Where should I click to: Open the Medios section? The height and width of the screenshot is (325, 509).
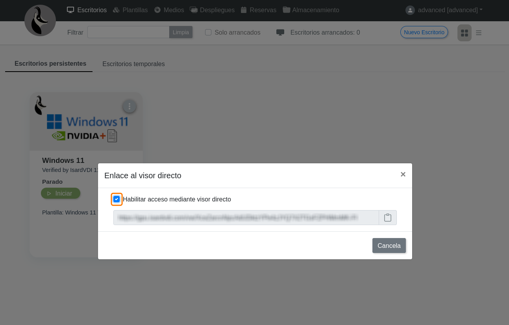[x=169, y=10]
